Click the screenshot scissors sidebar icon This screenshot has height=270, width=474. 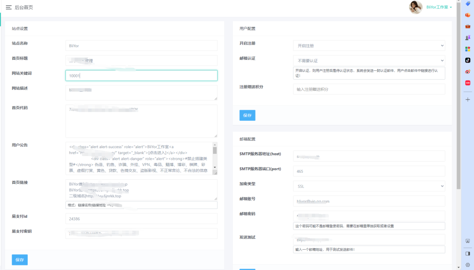coord(468,241)
